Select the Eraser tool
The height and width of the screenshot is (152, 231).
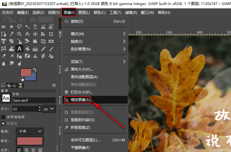click(3, 56)
